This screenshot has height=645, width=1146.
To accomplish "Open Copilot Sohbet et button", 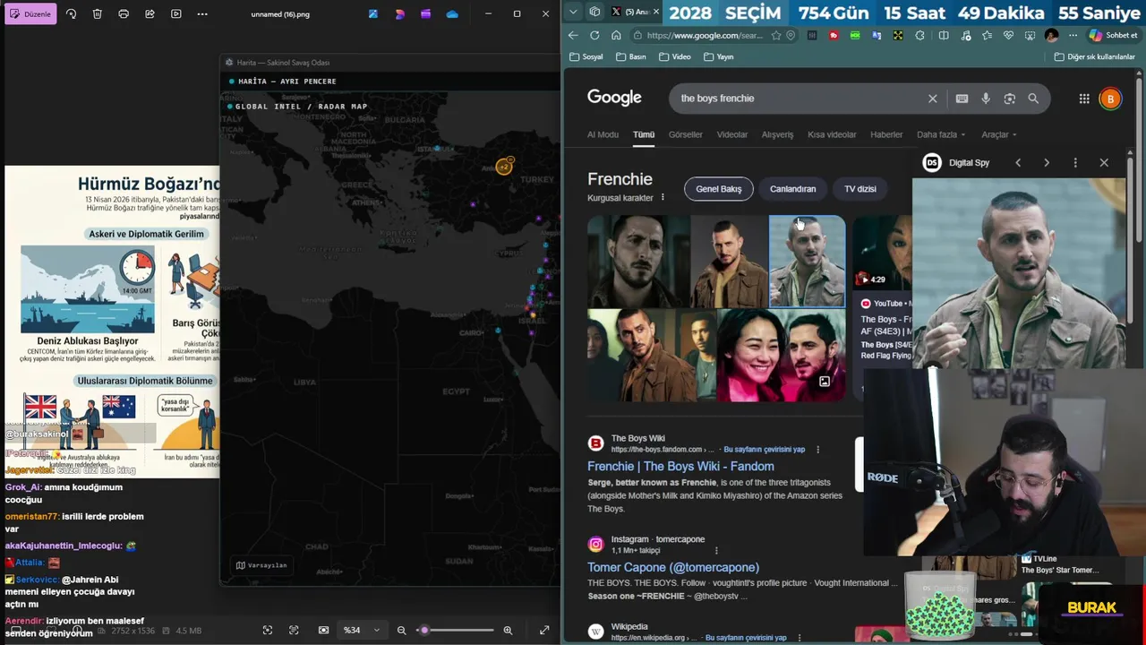I will 1113,36.
